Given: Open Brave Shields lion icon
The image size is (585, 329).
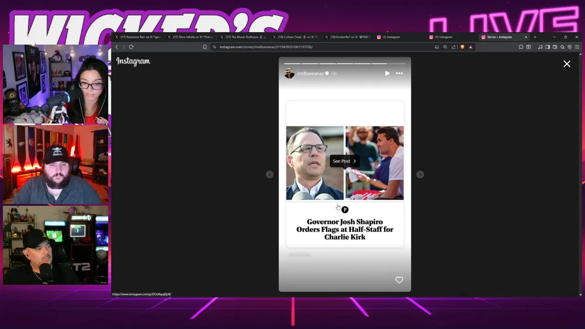Looking at the screenshot, I should point(463,47).
